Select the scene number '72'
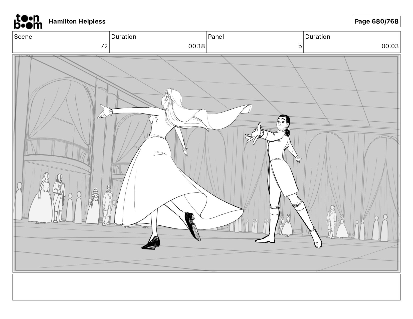The width and height of the screenshot is (413, 319). pyautogui.click(x=104, y=46)
